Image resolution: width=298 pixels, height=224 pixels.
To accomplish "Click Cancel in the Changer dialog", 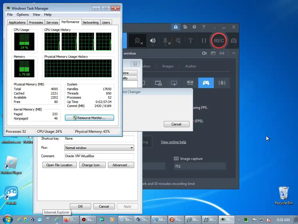I will tap(177, 124).
